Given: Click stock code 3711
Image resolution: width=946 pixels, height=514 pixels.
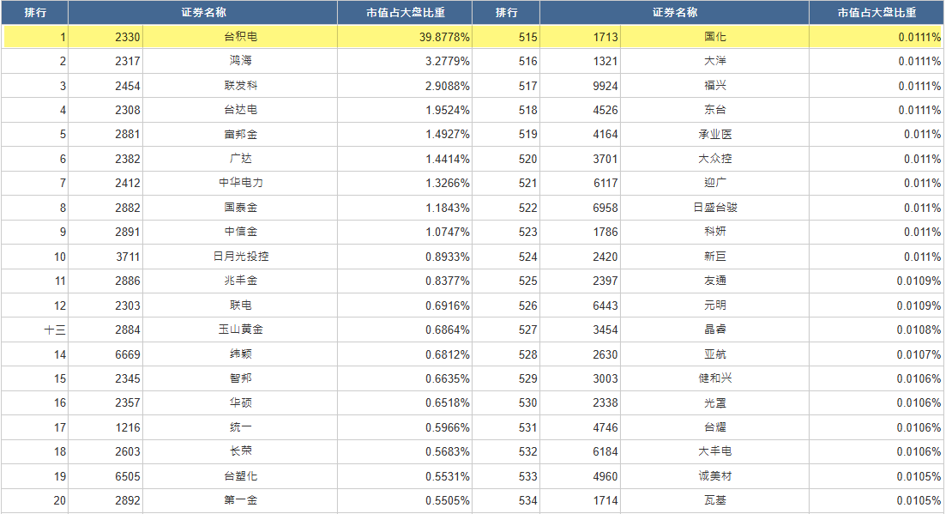Looking at the screenshot, I should [127, 257].
